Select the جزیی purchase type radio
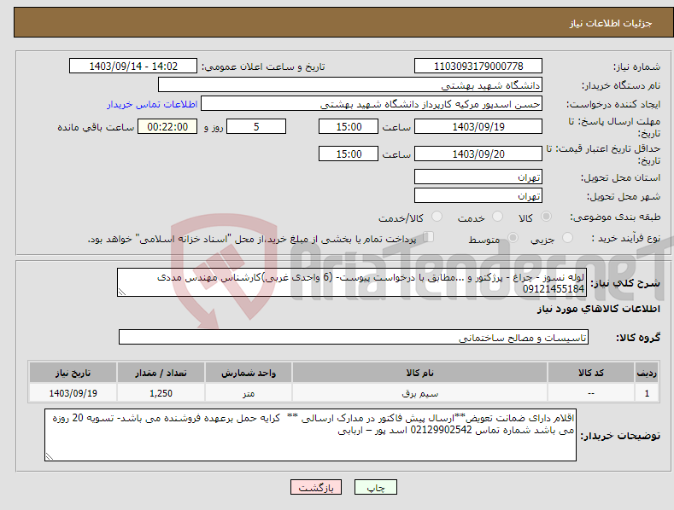 567,238
